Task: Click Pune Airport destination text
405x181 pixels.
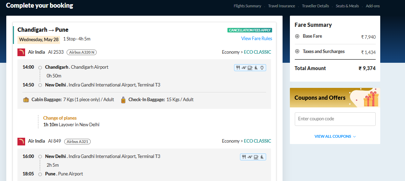Action: tap(70, 174)
